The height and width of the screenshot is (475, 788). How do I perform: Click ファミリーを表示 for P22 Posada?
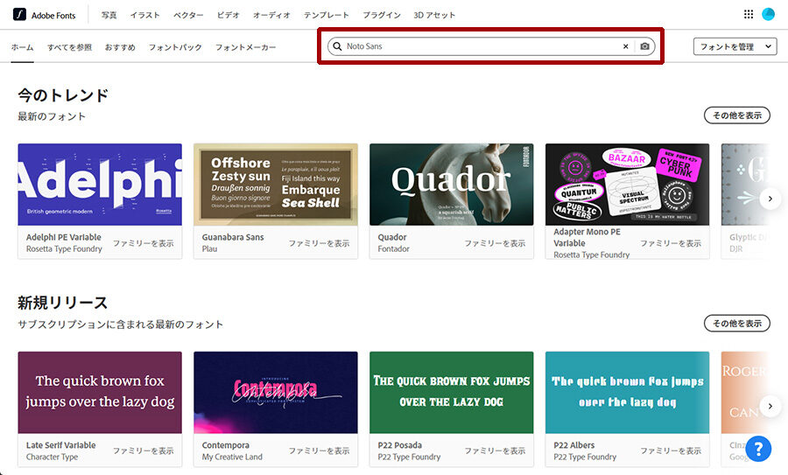click(x=495, y=451)
